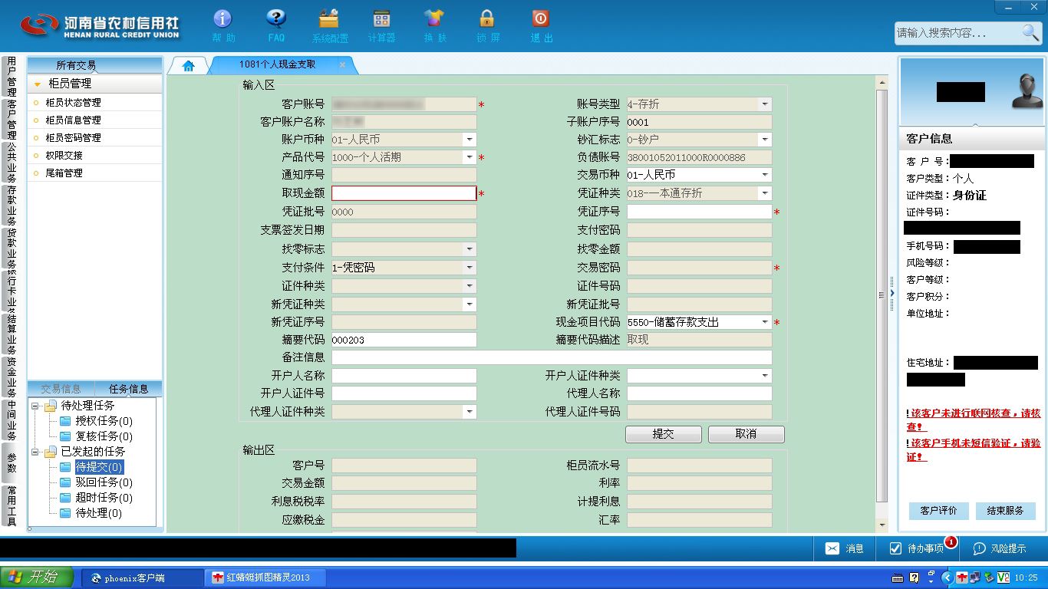Click the search magnifier icon
Screen dimensions: 1048x589
[x=1030, y=32]
